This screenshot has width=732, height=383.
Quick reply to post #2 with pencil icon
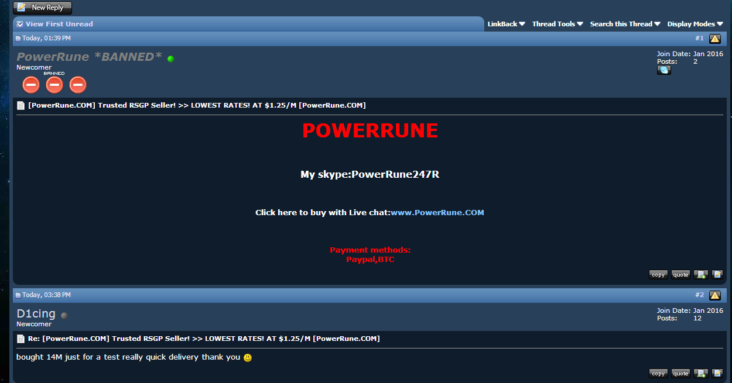click(x=717, y=374)
